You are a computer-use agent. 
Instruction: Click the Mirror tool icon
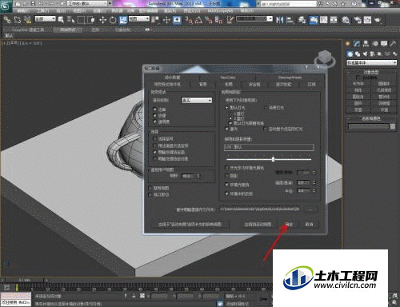pos(280,20)
